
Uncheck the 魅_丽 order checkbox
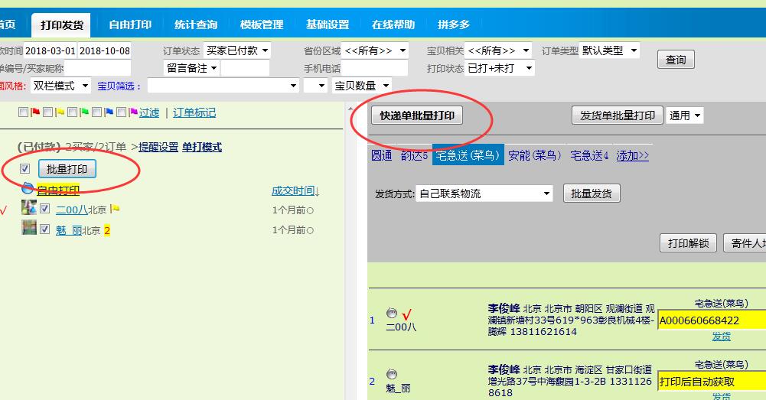coord(45,229)
